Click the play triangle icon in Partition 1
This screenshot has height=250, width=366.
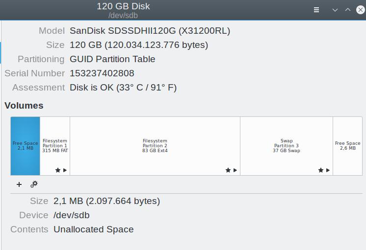tap(65, 170)
